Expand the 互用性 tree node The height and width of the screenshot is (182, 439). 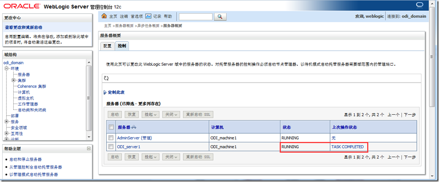(x=6, y=133)
